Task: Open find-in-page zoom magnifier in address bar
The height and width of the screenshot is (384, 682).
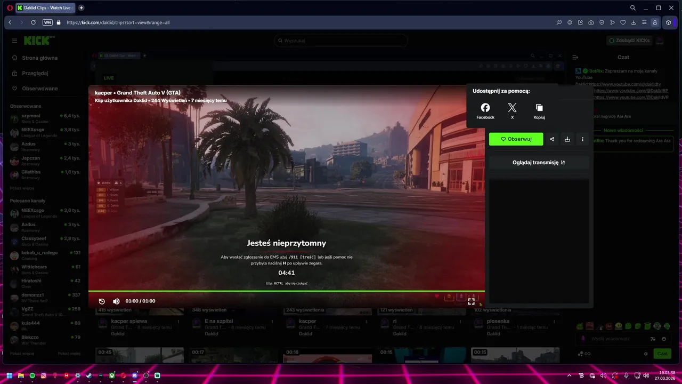Action: [x=559, y=22]
